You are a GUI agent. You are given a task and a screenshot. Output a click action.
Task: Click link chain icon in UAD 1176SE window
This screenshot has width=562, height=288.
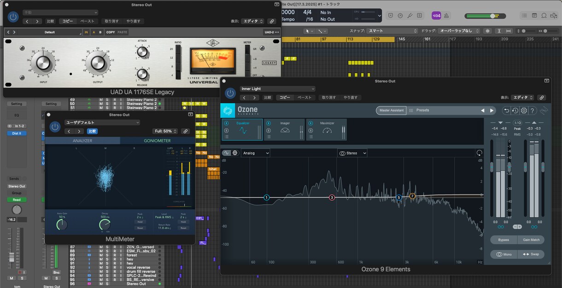tap(272, 21)
